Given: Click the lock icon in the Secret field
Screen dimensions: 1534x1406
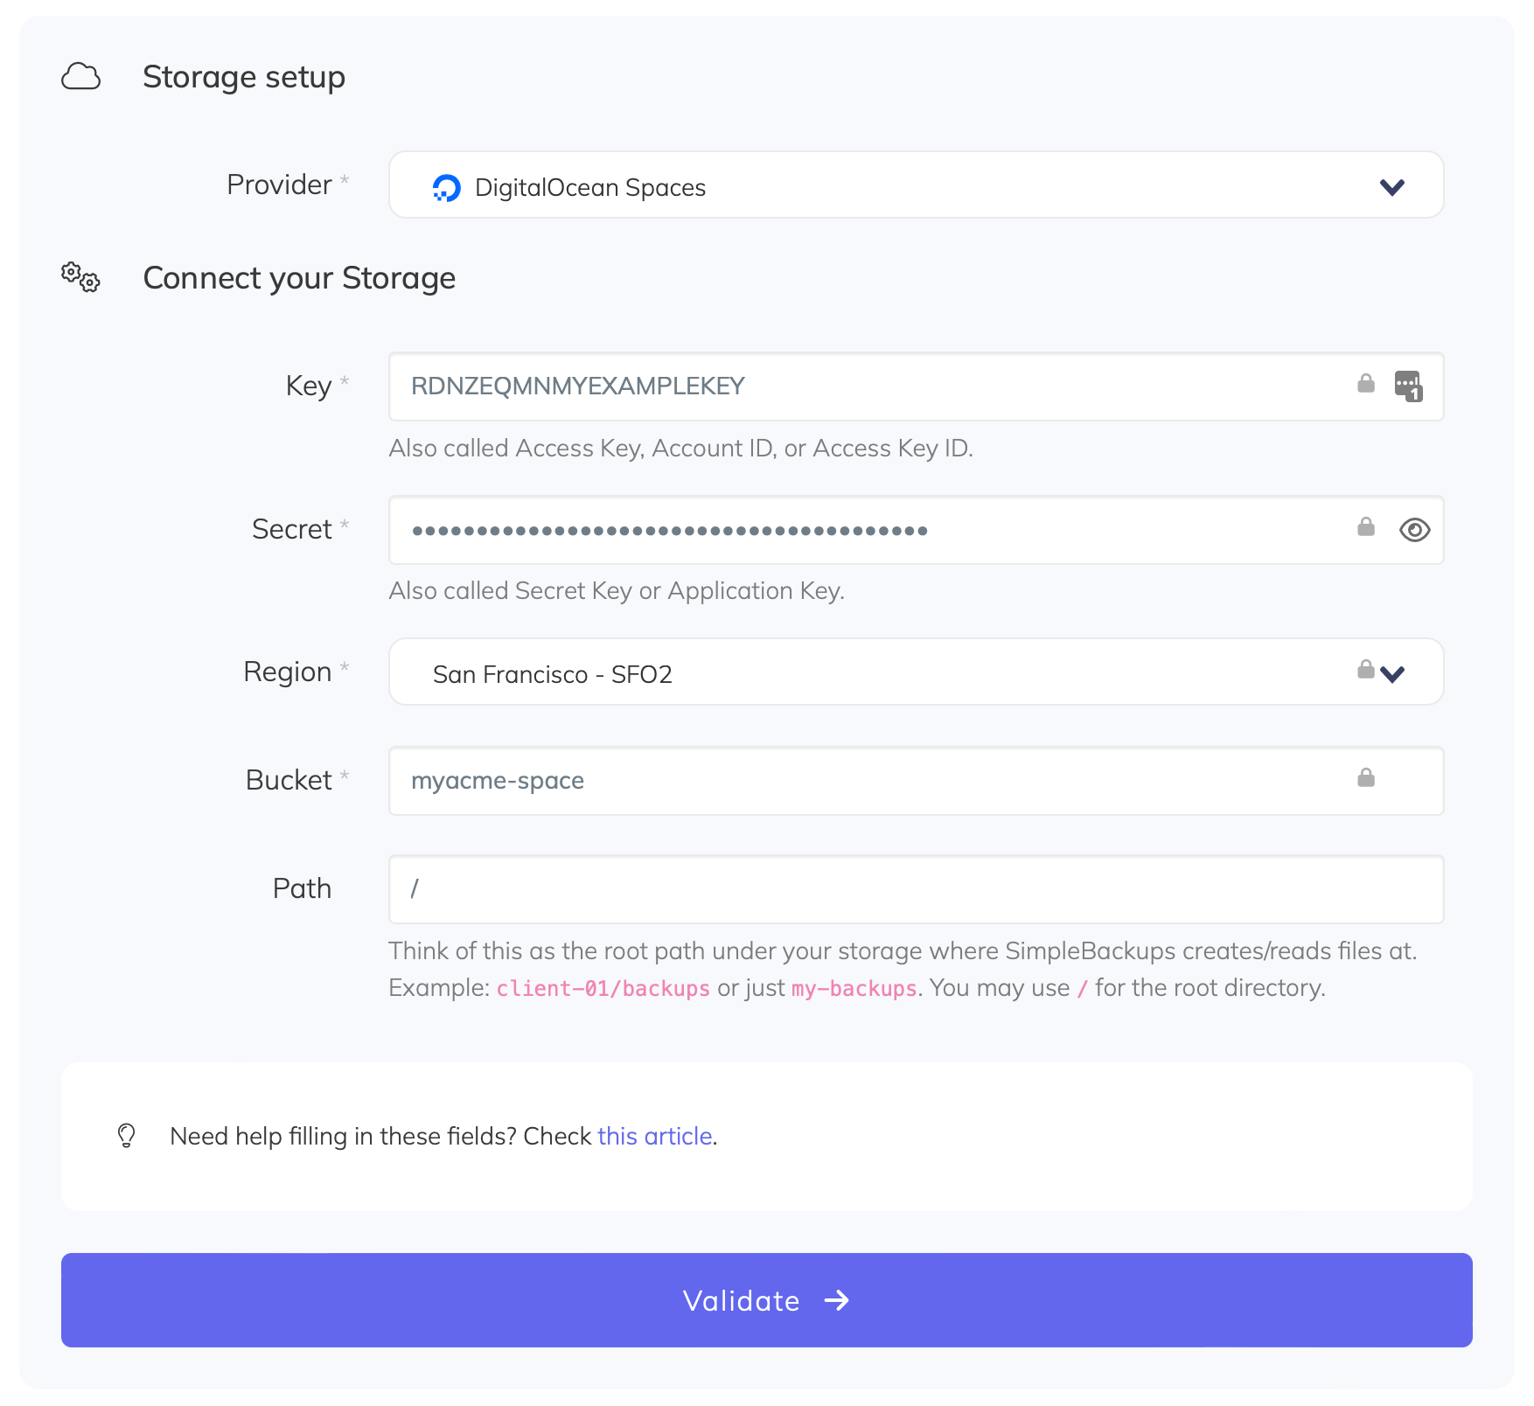Looking at the screenshot, I should 1366,528.
